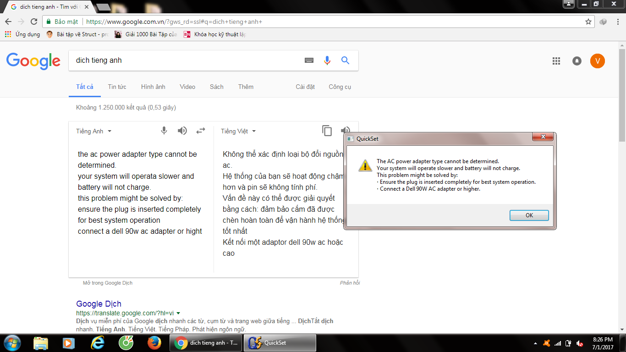Switch to the Sách tab

[x=217, y=87]
